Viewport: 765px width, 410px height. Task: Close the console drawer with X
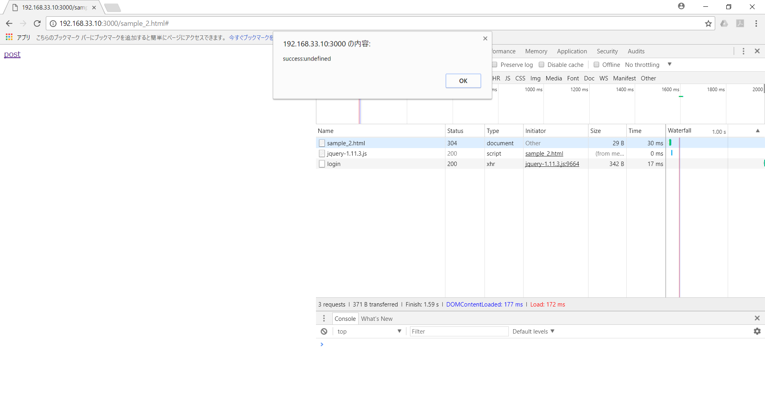(757, 318)
